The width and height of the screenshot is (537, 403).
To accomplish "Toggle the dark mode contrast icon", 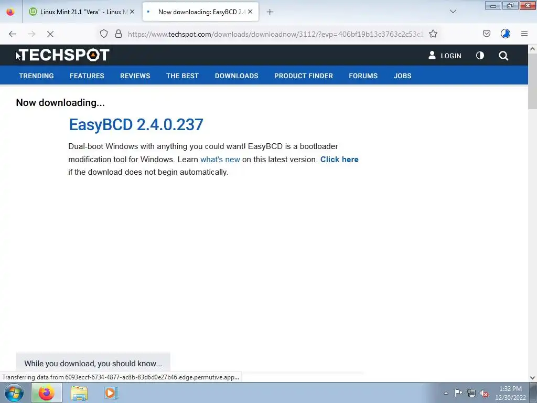I will pyautogui.click(x=480, y=55).
